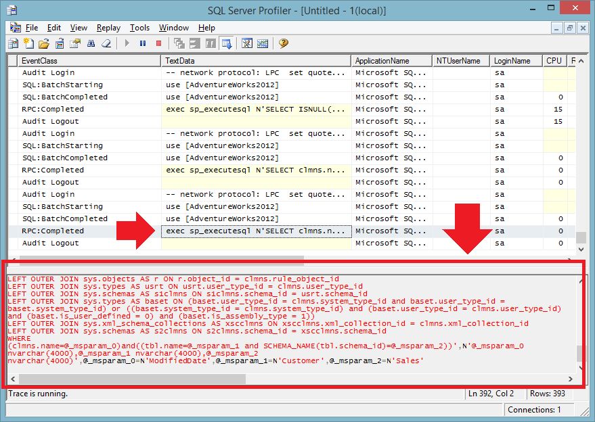Image resolution: width=595 pixels, height=422 pixels.
Task: Select the 'SELECT ISNULL' exec sp_executesql cell
Action: [256, 109]
